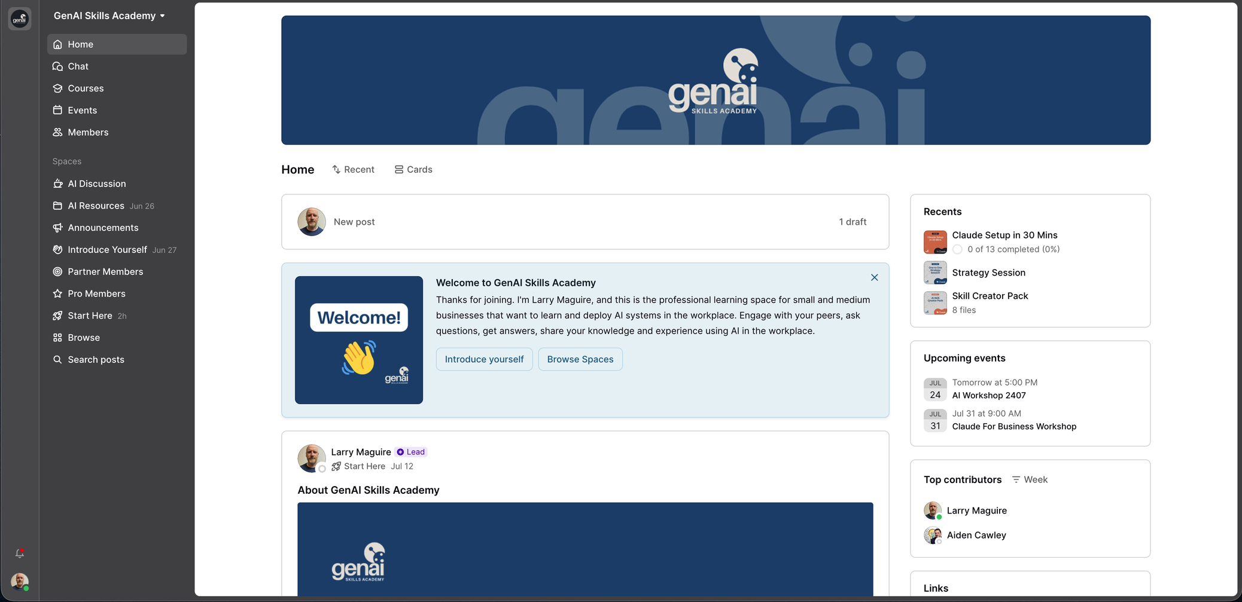This screenshot has height=602, width=1242.
Task: Click the Members people icon
Action: 57,132
